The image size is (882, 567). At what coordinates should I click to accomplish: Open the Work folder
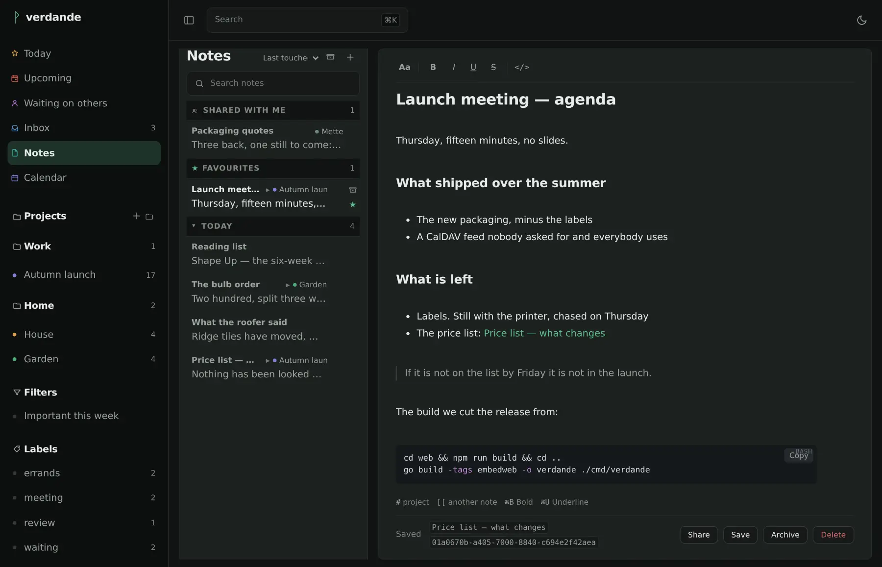(x=84, y=246)
